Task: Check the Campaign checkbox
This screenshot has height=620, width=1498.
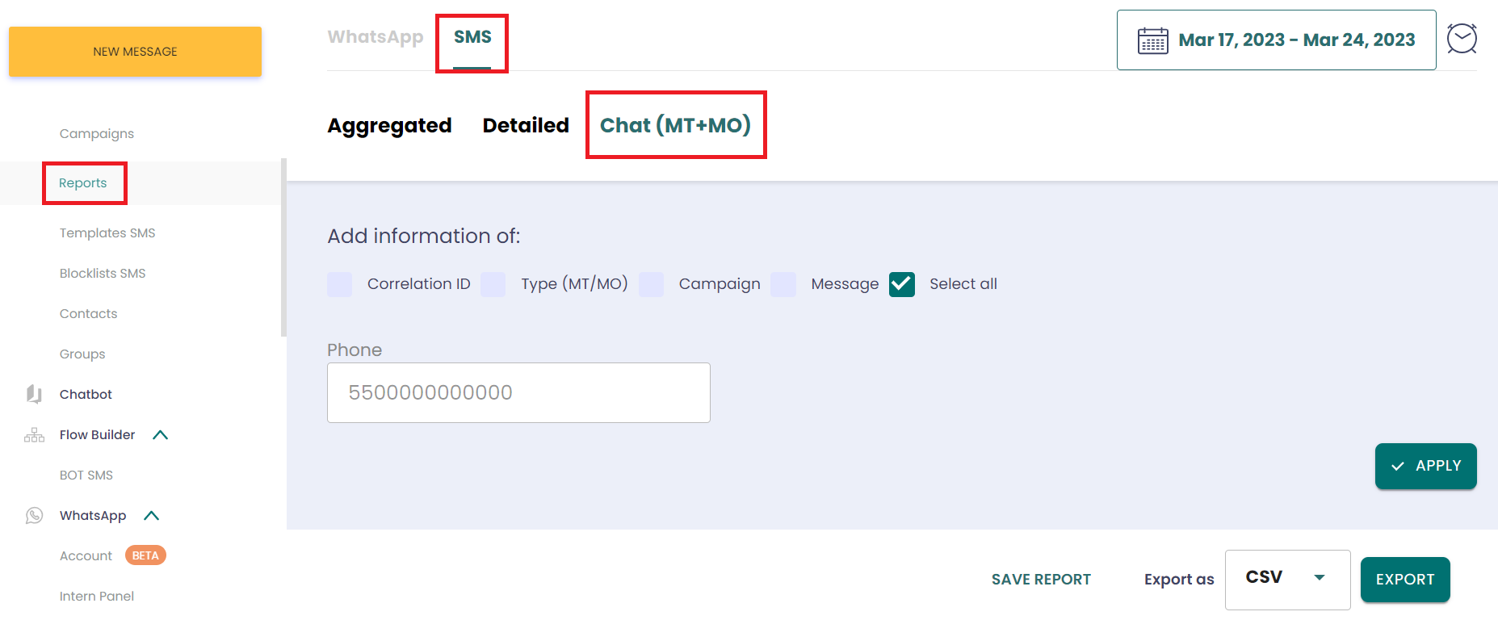Action: point(652,284)
